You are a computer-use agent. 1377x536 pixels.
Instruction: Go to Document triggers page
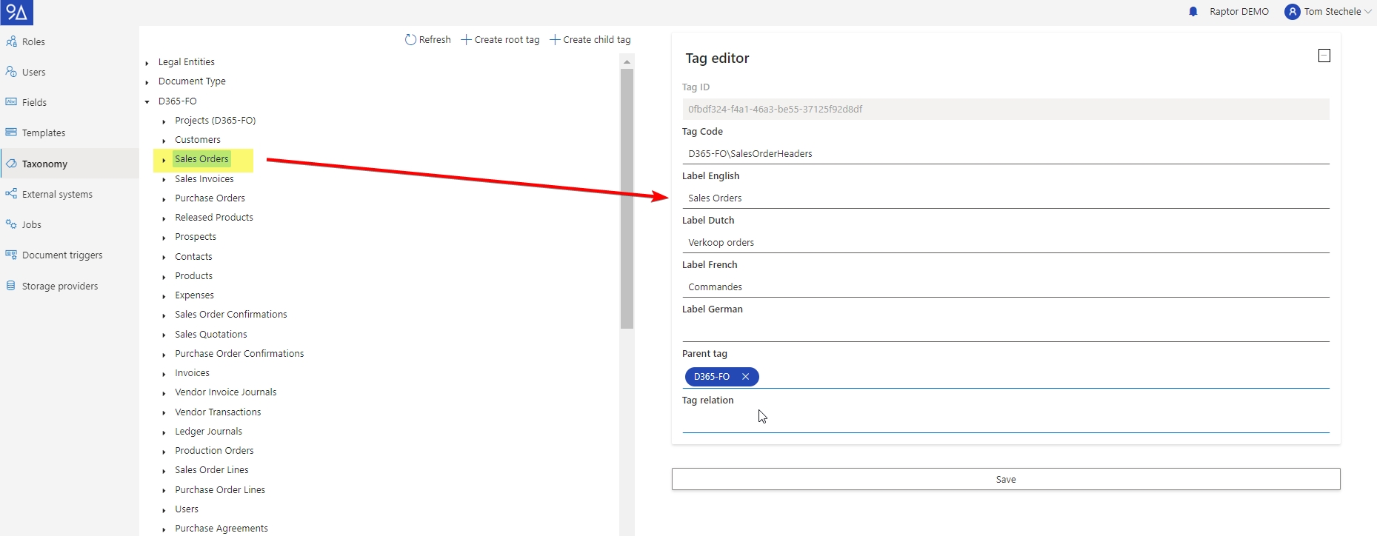[x=62, y=255]
